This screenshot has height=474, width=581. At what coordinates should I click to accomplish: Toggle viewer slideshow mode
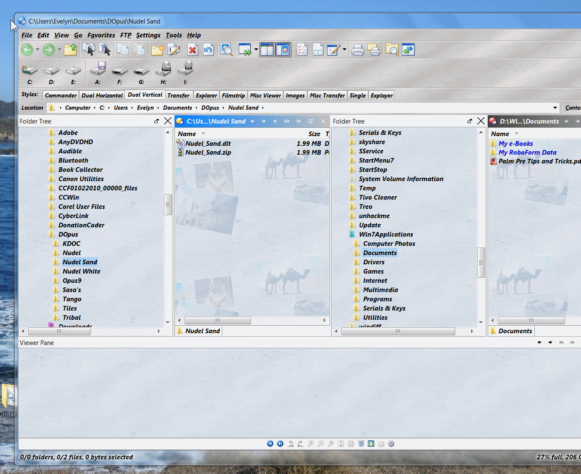pos(361,444)
